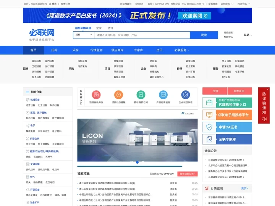Click the bus icon next to 交通运输
Image resolution: width=275 pixels, height=206 pixels.
(x=27, y=164)
